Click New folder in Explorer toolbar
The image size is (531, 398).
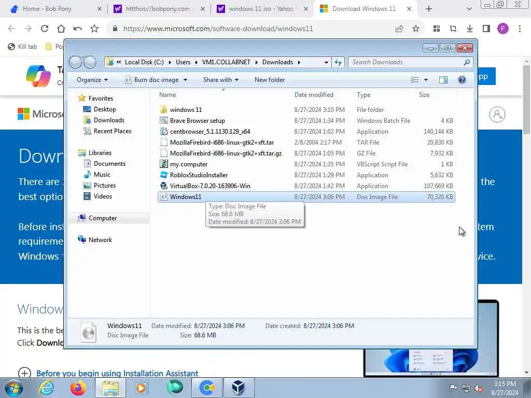[270, 80]
